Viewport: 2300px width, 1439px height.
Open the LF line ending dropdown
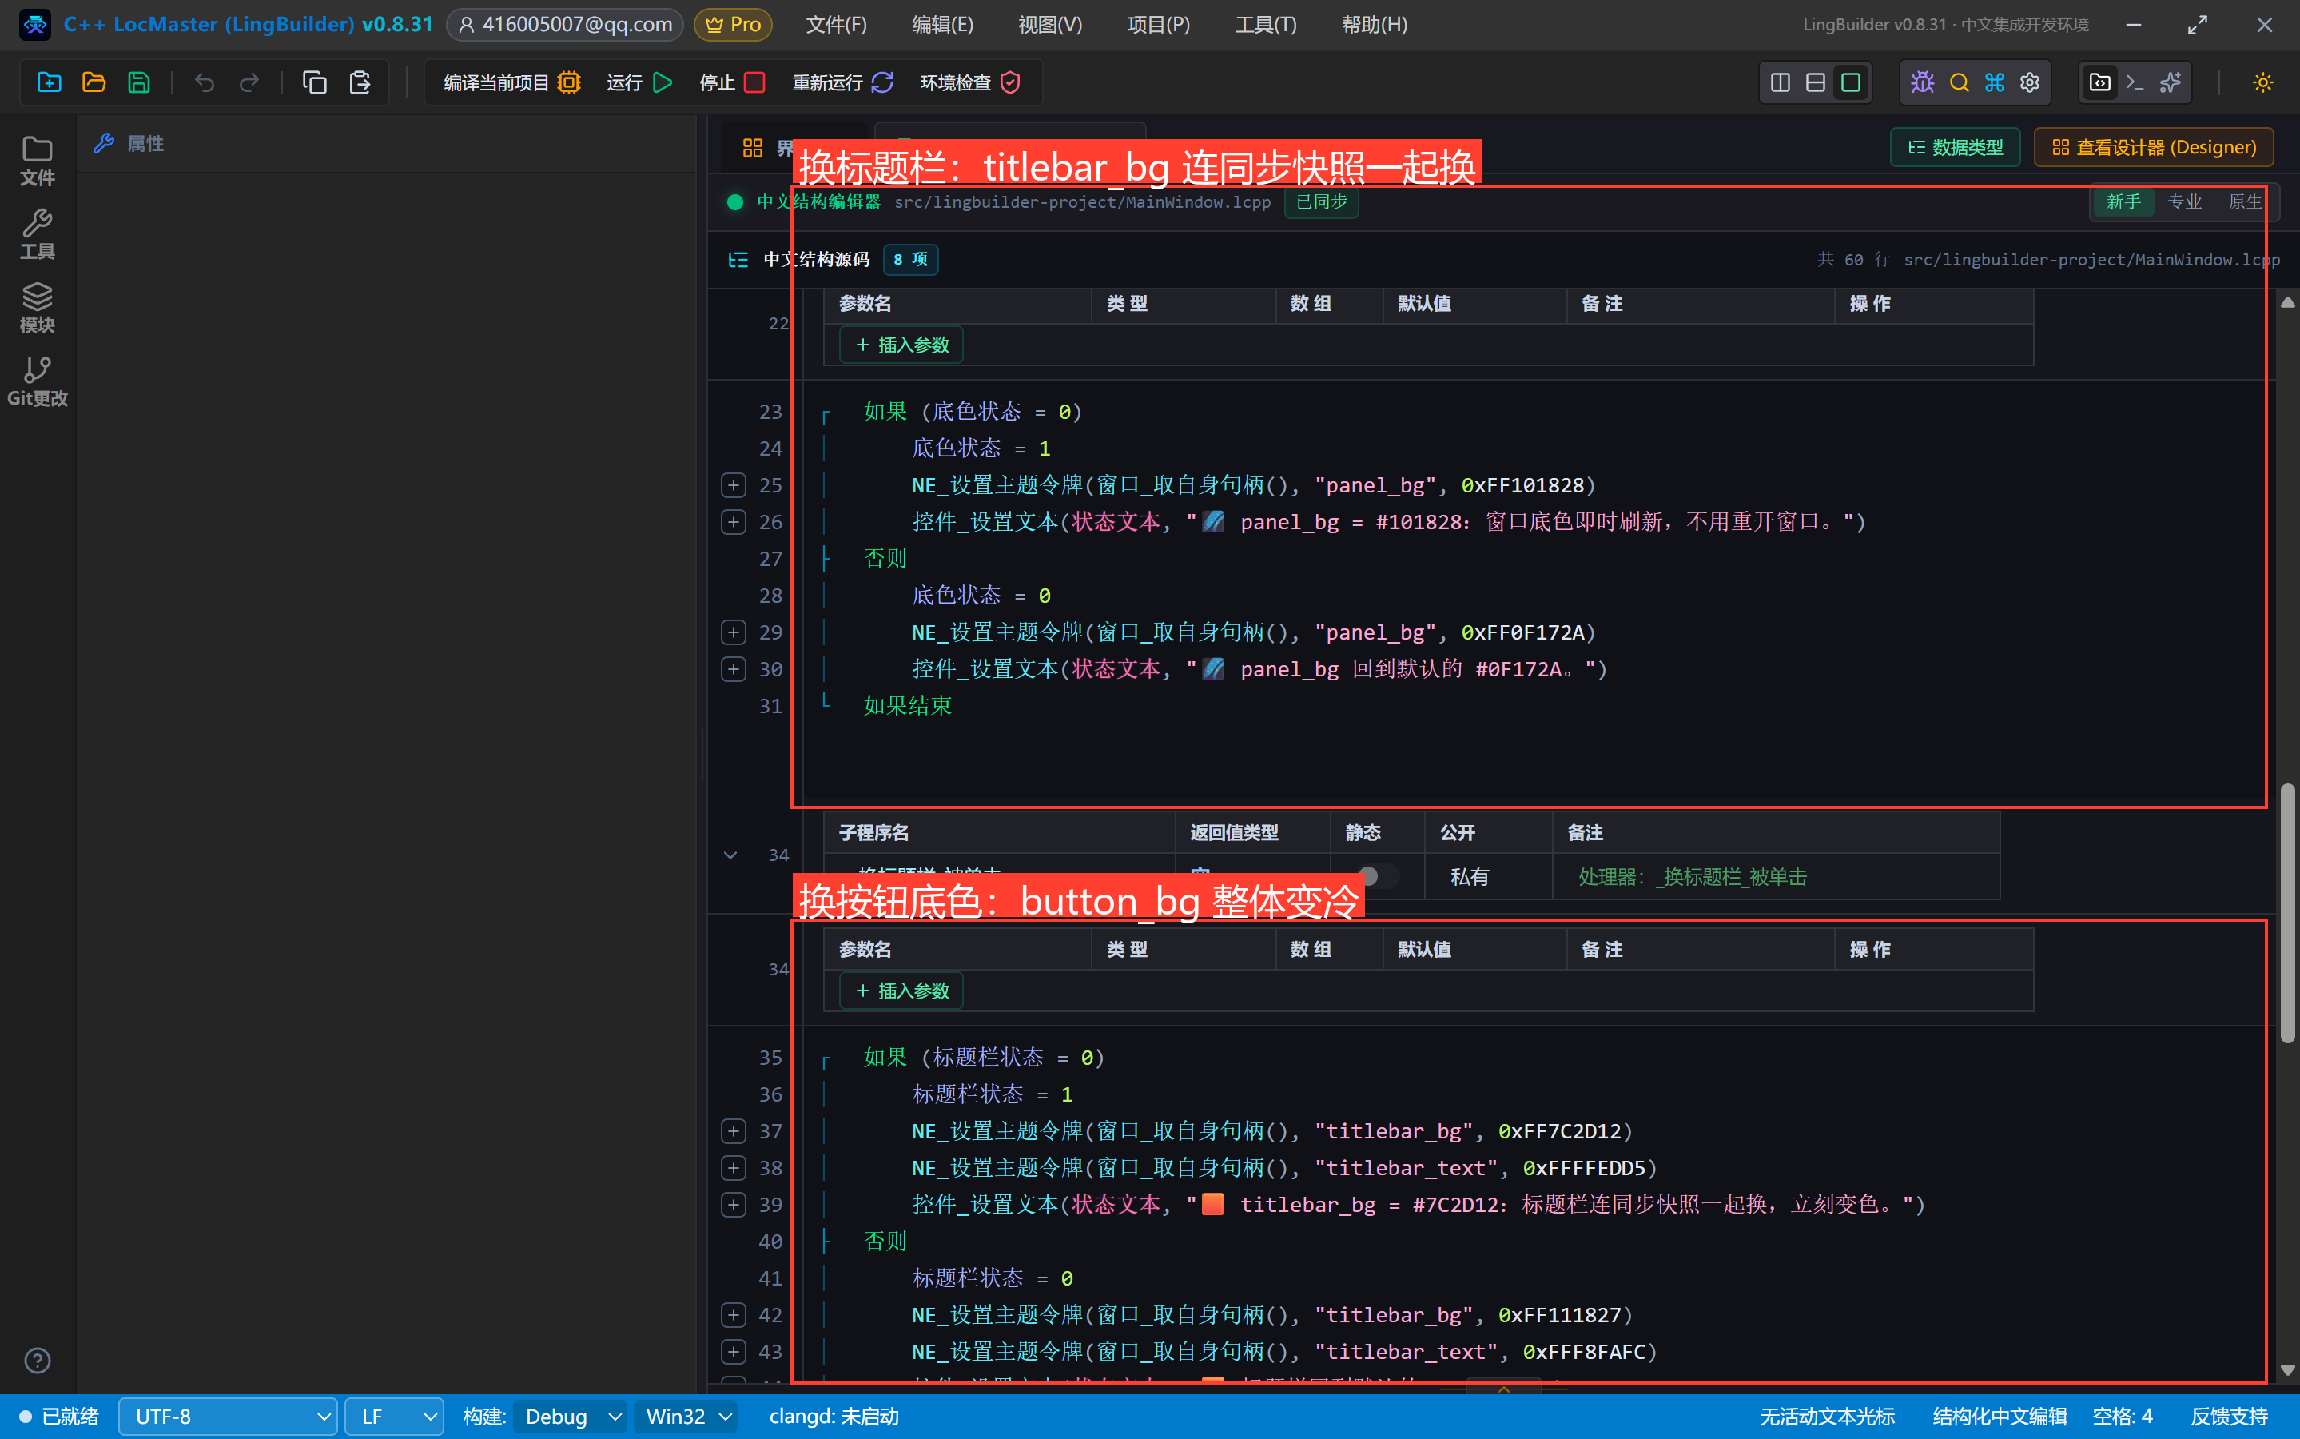point(394,1416)
